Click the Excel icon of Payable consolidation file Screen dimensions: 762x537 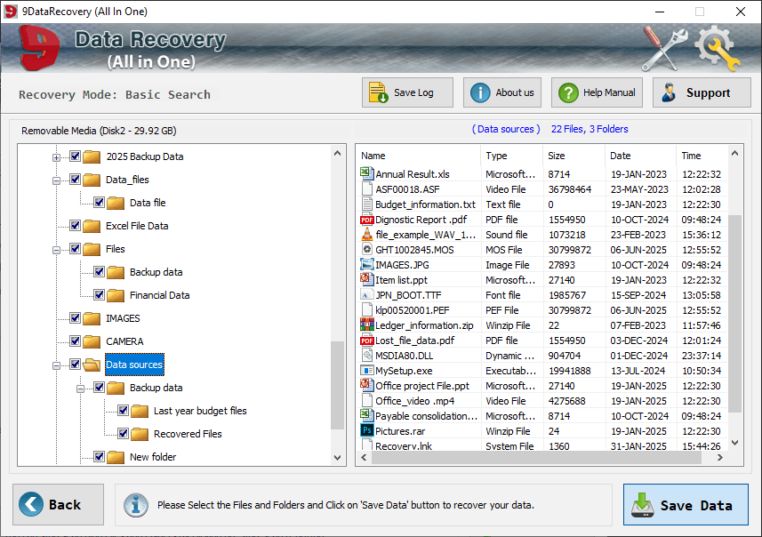coord(367,415)
